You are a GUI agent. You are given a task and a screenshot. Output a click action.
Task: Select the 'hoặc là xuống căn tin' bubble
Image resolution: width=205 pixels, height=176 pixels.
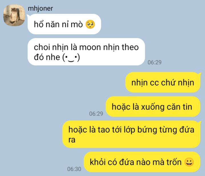(x=153, y=107)
